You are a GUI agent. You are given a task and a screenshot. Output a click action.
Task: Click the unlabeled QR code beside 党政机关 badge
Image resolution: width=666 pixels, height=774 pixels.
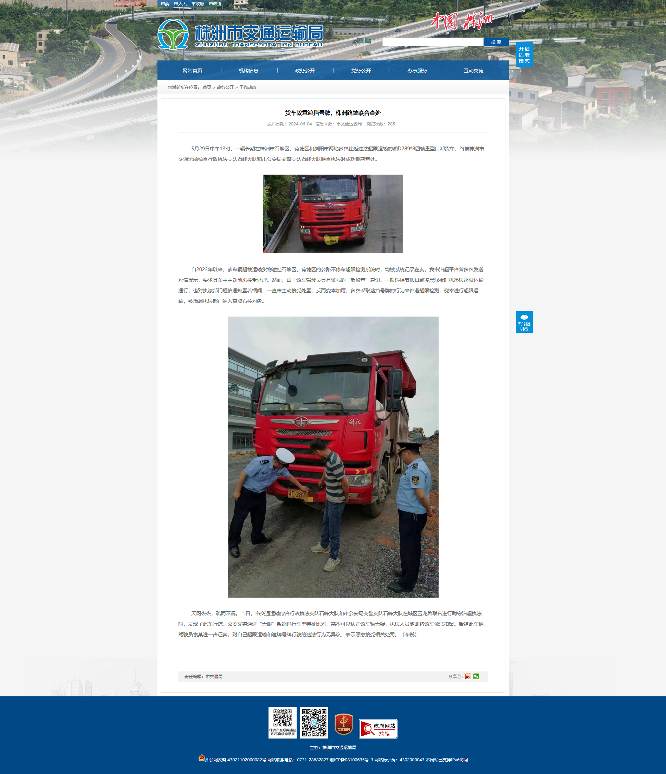(x=314, y=722)
